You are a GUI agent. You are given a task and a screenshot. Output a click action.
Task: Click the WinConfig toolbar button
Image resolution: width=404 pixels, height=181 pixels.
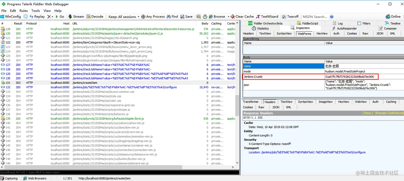[11, 17]
